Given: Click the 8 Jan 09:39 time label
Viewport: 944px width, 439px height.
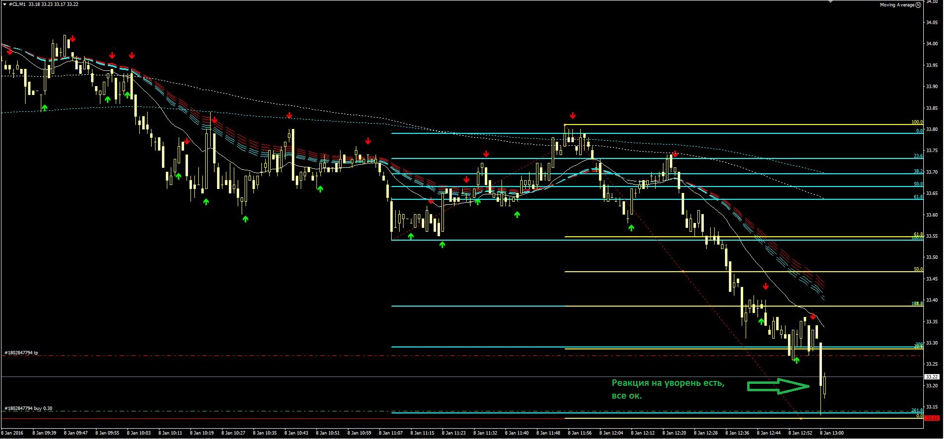Looking at the screenshot, I should coord(44,433).
